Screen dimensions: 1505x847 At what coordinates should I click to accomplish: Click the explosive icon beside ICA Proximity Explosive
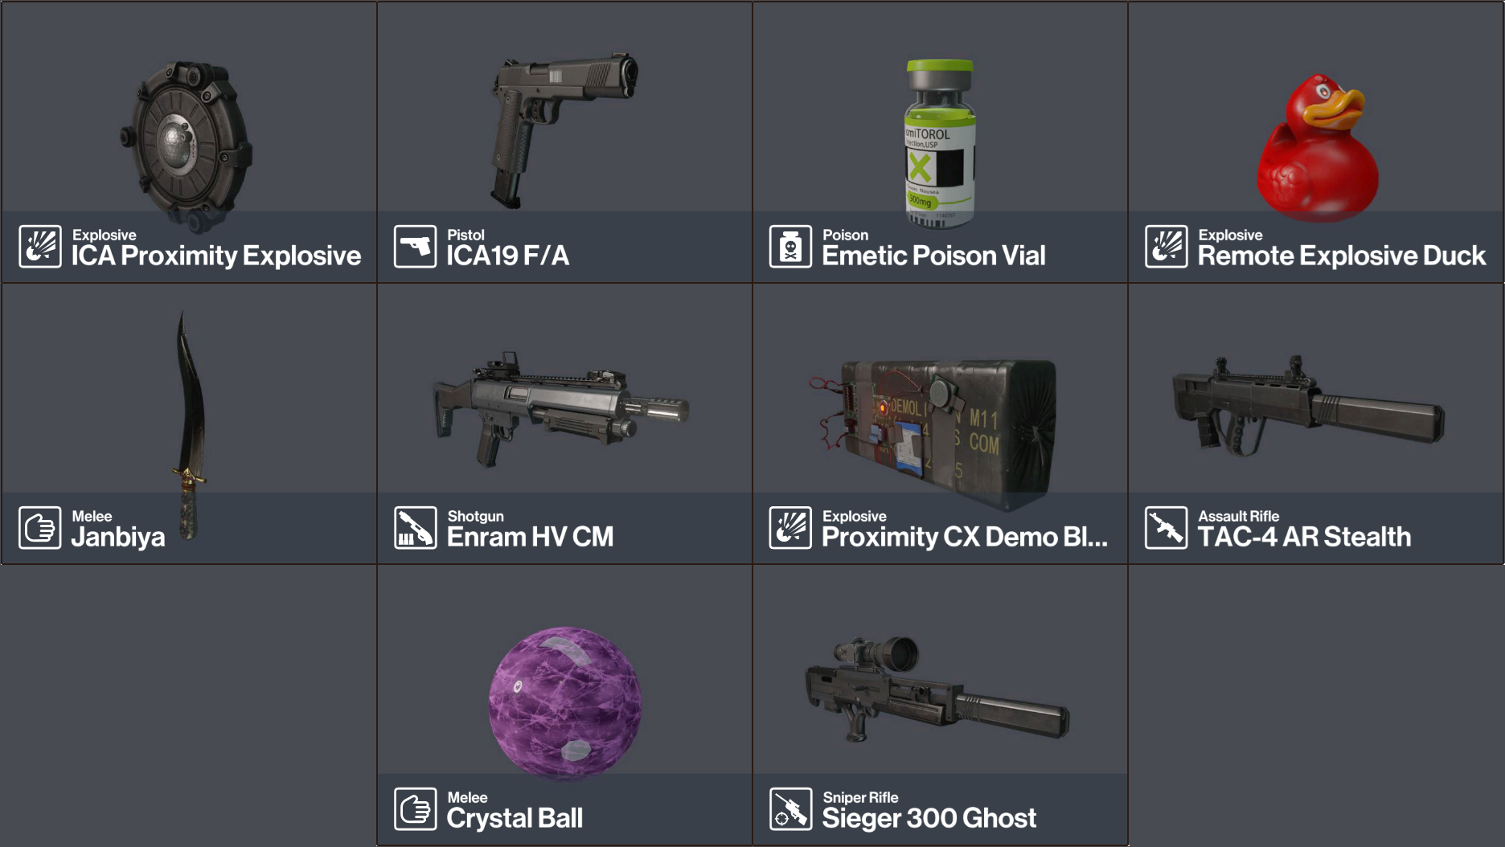[40, 246]
